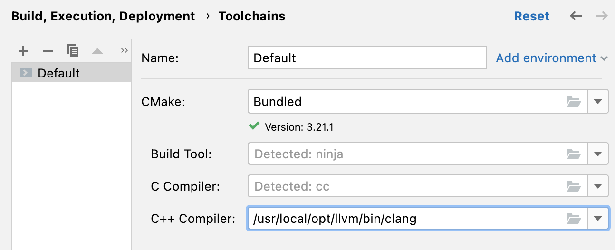Add a new toolchain with plus icon
The height and width of the screenshot is (250, 615).
point(23,50)
